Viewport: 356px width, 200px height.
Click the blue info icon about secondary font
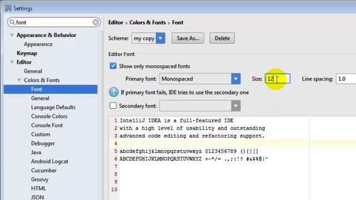tap(113, 92)
